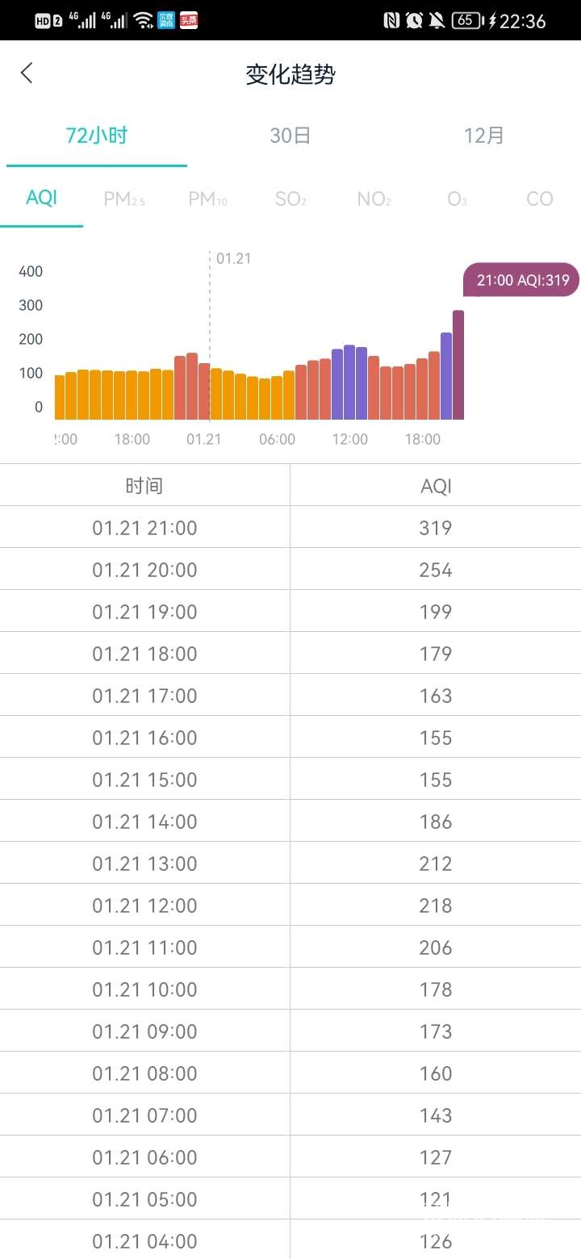Viewport: 581px width, 1259px height.
Task: Switch to the 30日 tab
Action: [290, 136]
